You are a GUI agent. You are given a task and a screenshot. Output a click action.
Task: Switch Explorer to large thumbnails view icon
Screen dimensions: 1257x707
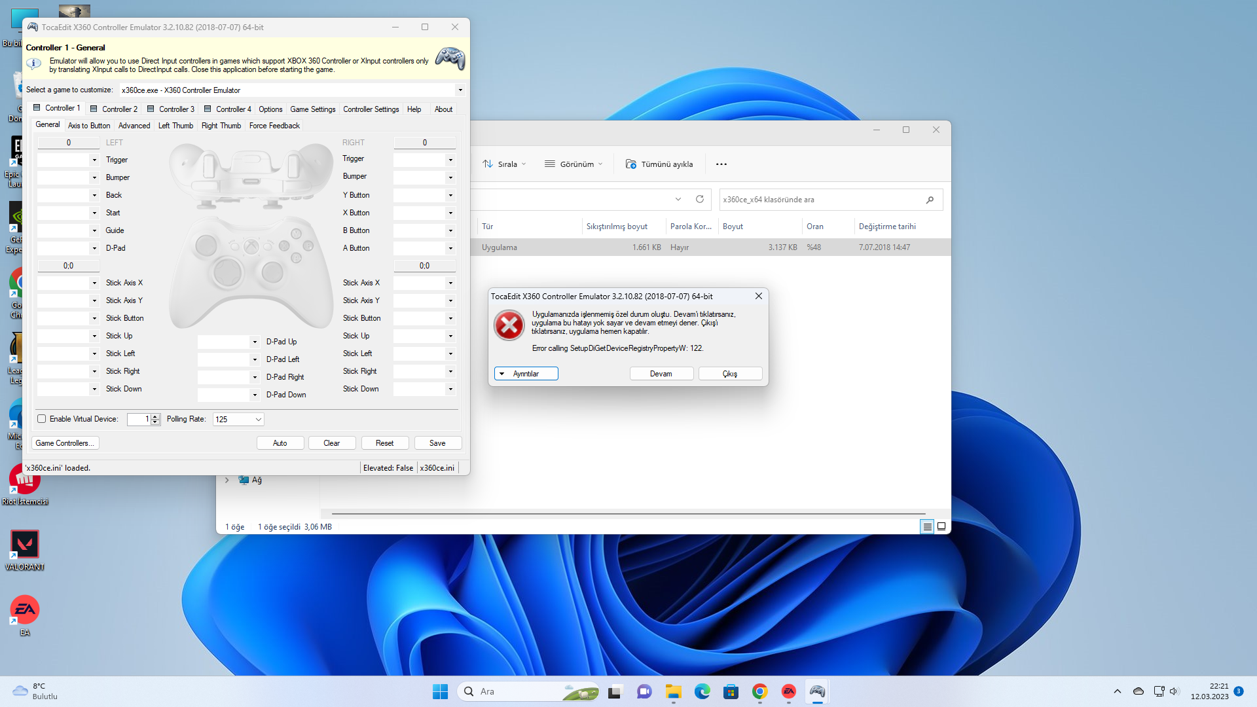click(x=941, y=526)
